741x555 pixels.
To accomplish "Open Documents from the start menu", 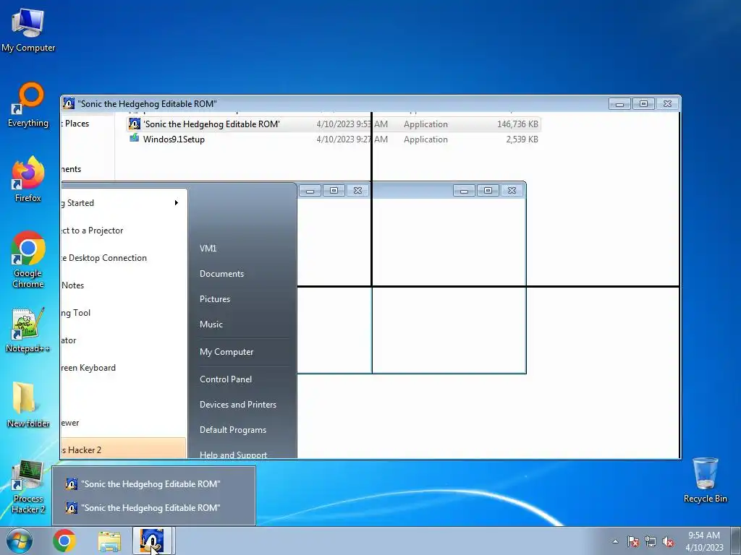I will pos(221,274).
